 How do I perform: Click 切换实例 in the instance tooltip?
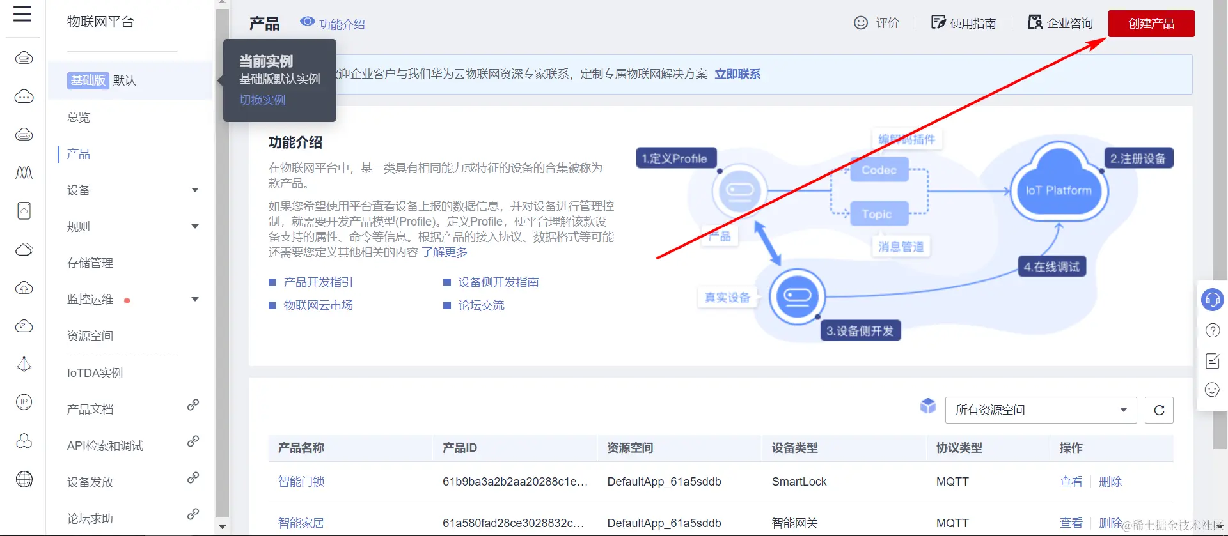pyautogui.click(x=262, y=100)
